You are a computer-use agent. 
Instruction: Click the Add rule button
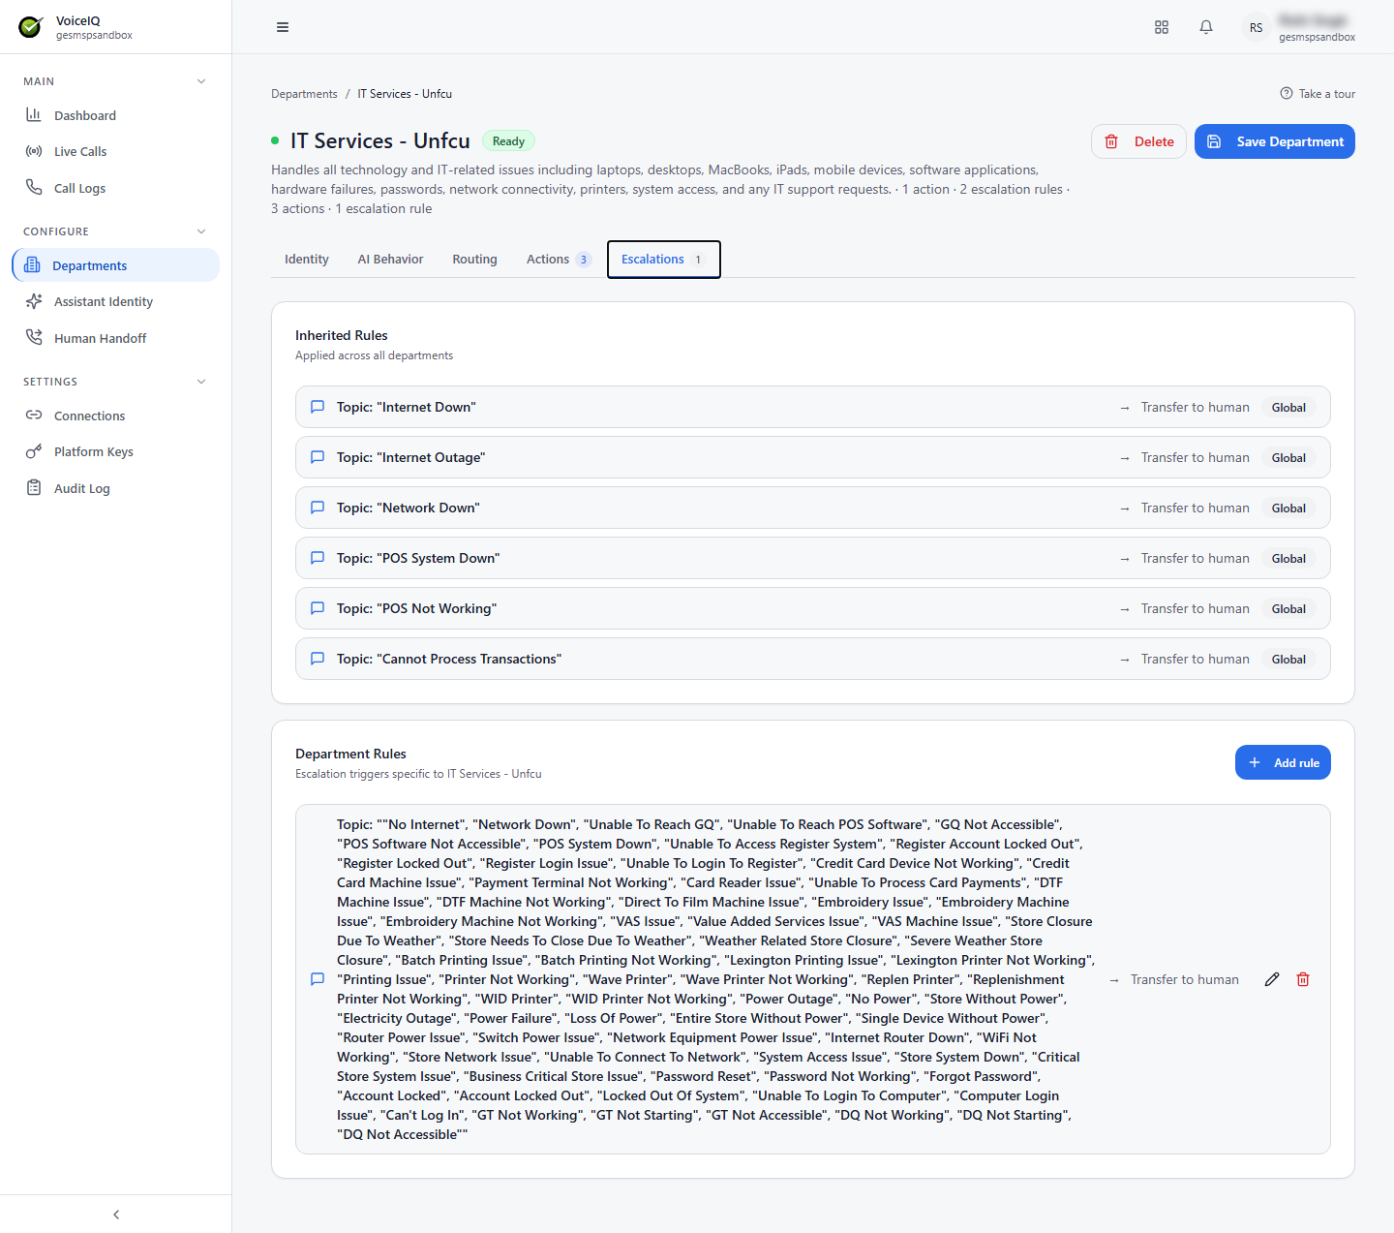click(1284, 762)
